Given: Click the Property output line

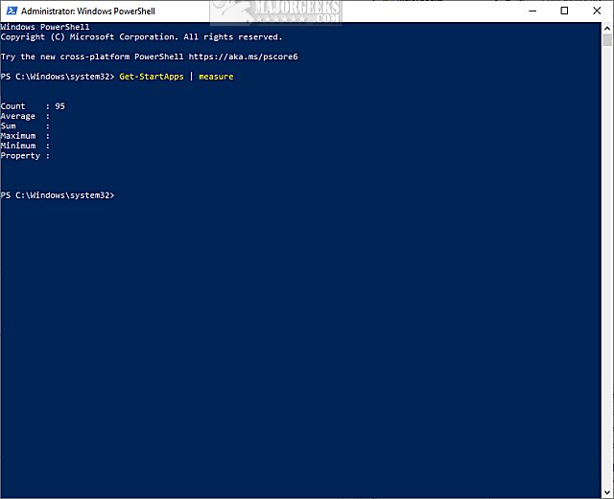Looking at the screenshot, I should click(25, 156).
